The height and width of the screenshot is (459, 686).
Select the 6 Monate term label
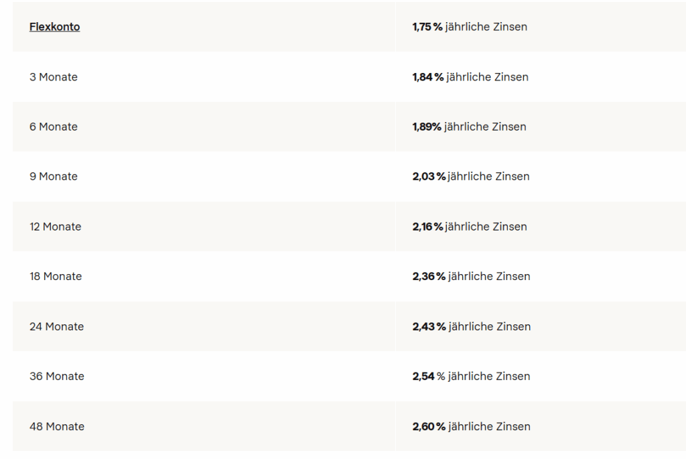point(54,127)
